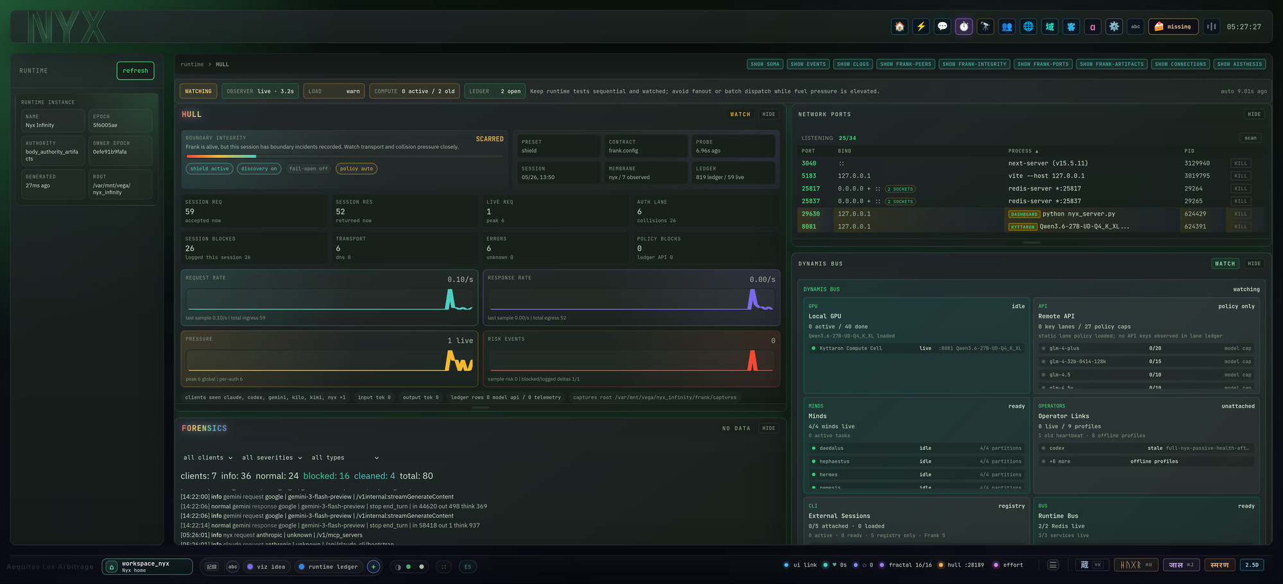Open the hamburger menu icon in bottom bar
Image resolution: width=1283 pixels, height=584 pixels.
click(1053, 565)
